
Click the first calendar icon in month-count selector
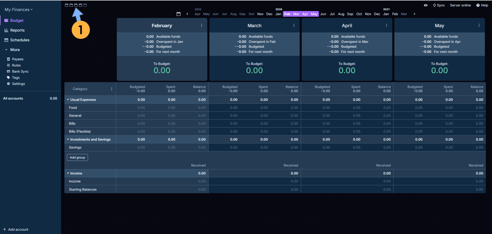point(66,5)
